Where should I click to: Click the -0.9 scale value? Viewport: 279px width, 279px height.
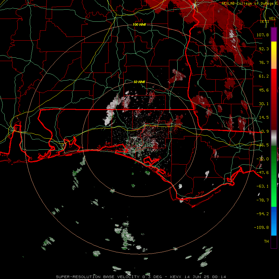264,131
